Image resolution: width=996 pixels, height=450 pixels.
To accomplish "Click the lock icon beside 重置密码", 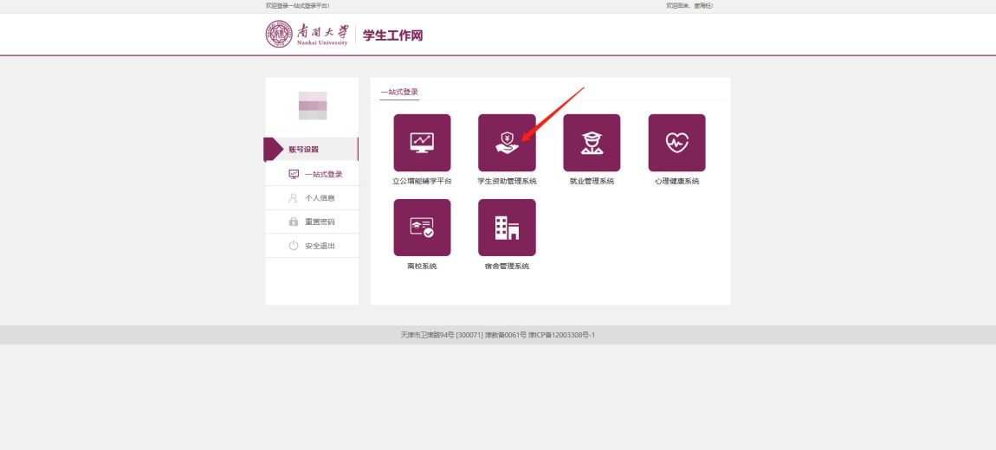I will [294, 222].
